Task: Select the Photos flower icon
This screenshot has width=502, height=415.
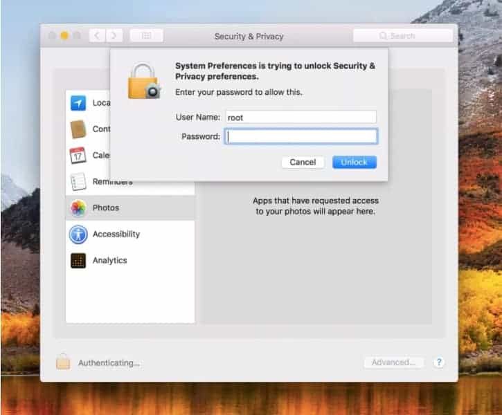Action: pos(78,208)
